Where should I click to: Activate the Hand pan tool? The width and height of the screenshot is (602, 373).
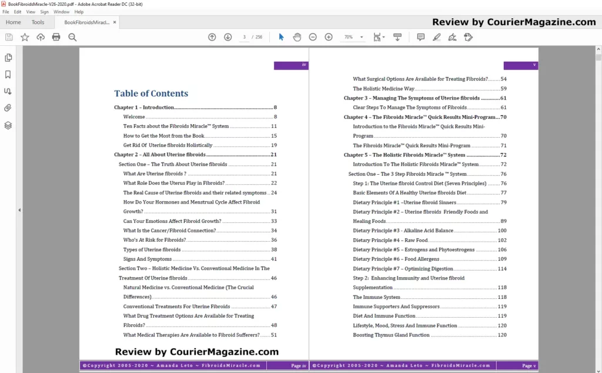click(297, 37)
